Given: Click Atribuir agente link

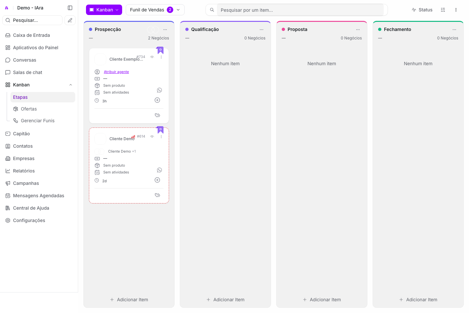Looking at the screenshot, I should pos(116,72).
